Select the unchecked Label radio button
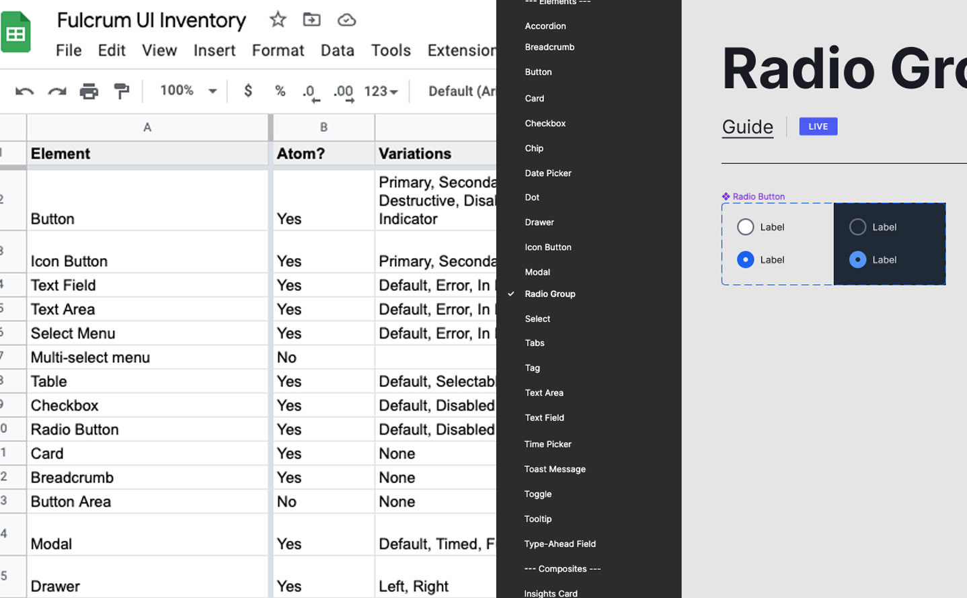Screen dimensions: 967x598 click(745, 227)
